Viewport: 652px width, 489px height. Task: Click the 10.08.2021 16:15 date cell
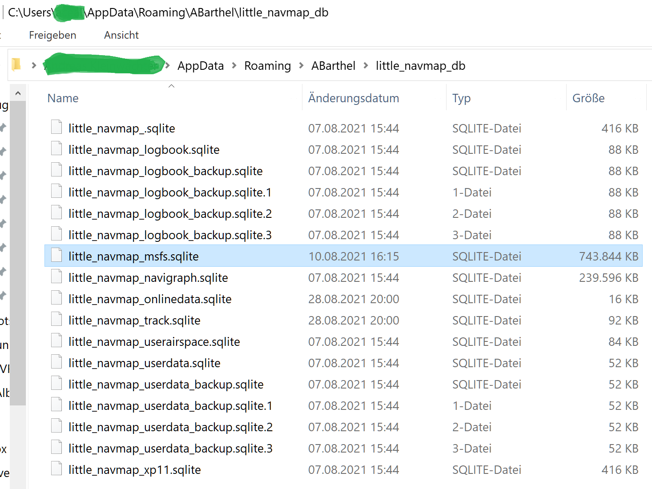[354, 257]
